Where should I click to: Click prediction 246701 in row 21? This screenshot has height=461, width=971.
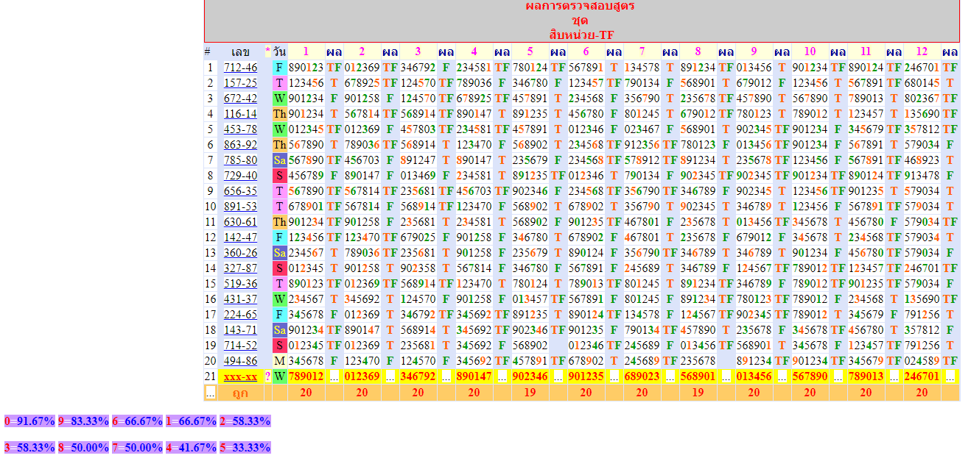point(922,376)
